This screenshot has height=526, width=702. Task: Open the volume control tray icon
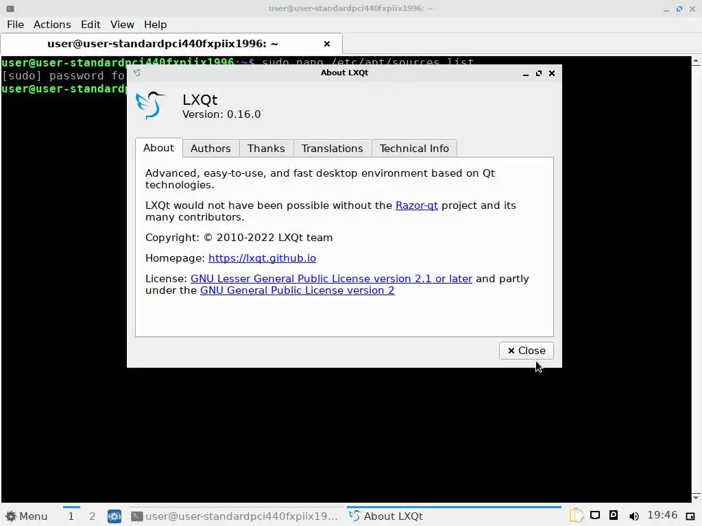click(x=633, y=516)
